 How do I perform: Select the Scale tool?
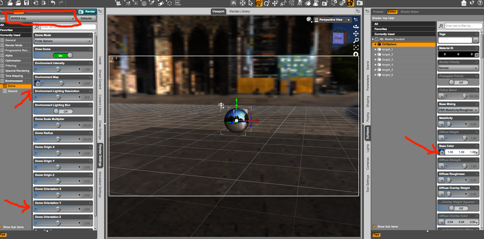(x=283, y=3)
